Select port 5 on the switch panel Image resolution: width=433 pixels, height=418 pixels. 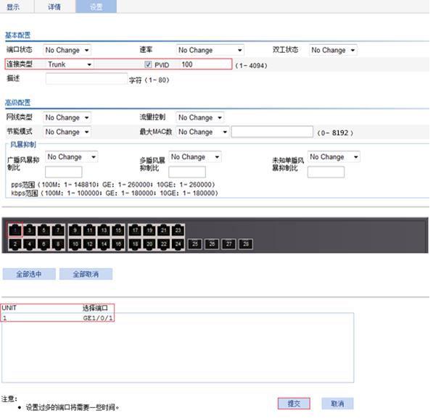(x=44, y=230)
